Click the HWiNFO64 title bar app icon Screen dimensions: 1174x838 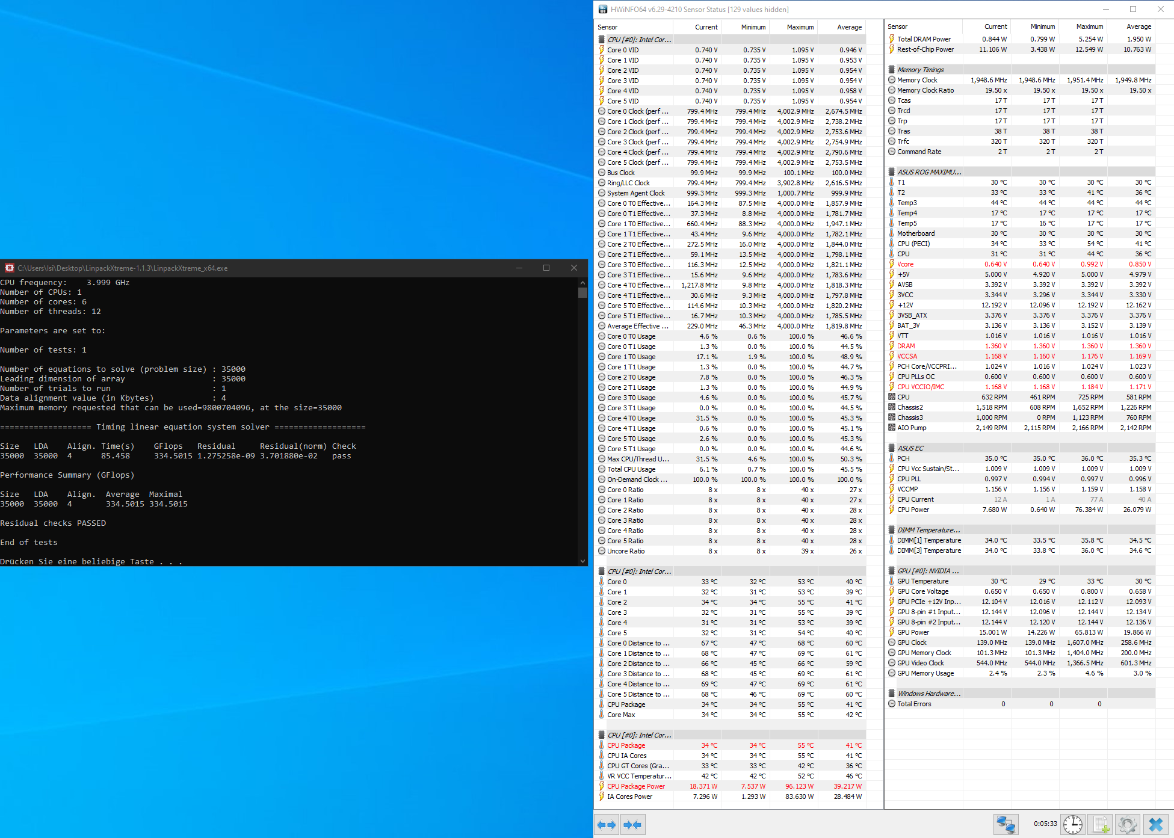(603, 9)
